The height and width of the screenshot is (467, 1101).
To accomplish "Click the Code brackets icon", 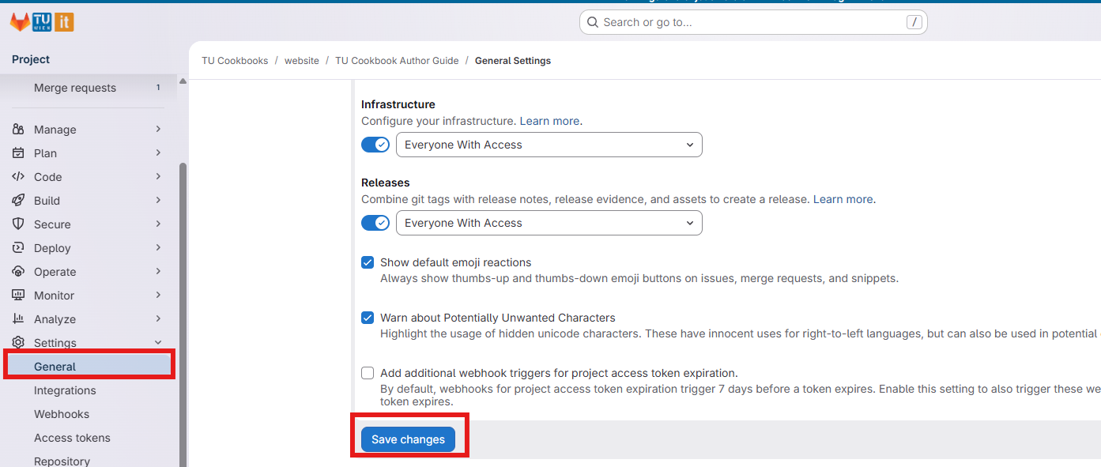I will 18,177.
